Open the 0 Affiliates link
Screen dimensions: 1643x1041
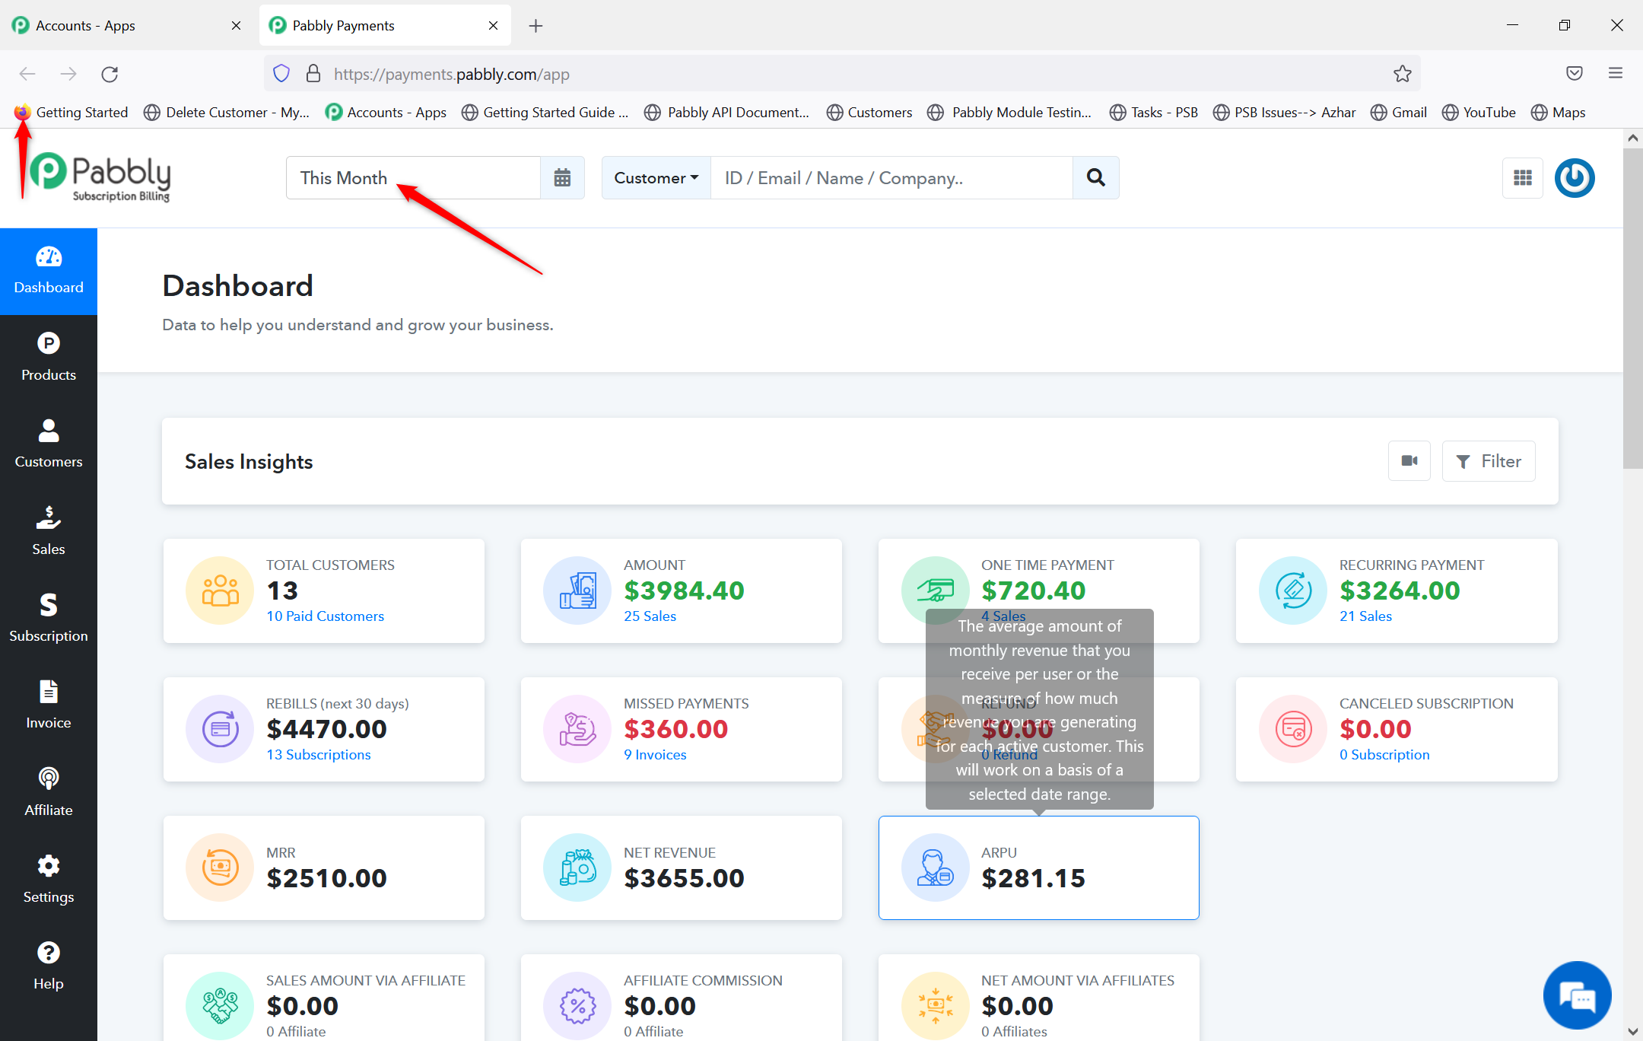click(1014, 1032)
